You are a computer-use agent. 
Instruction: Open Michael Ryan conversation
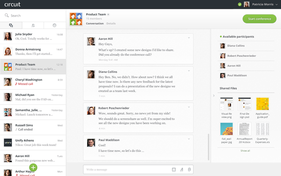[x=33, y=97]
